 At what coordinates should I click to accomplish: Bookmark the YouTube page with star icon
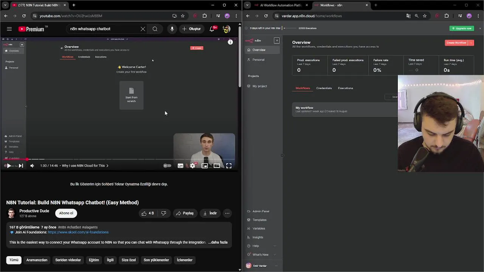pos(183,16)
